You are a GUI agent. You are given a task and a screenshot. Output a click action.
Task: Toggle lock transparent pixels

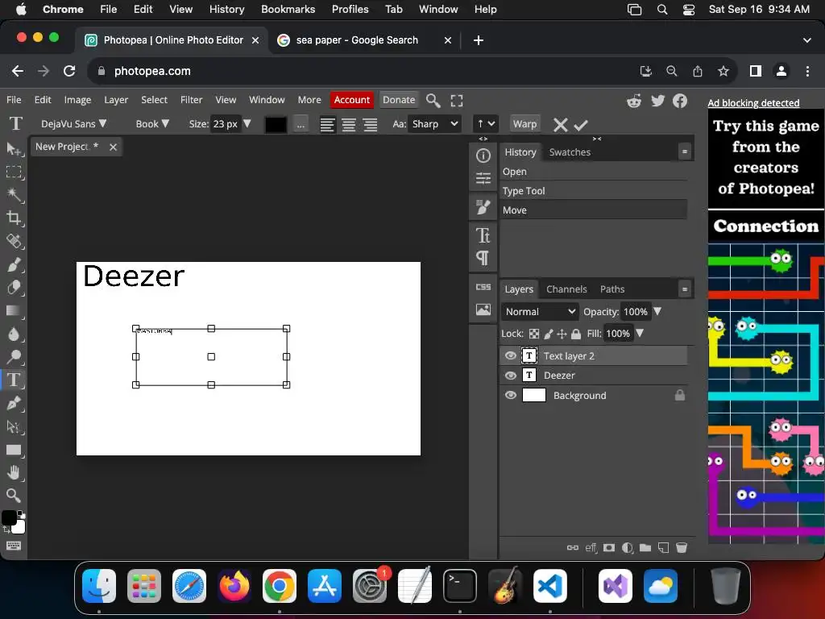(534, 334)
